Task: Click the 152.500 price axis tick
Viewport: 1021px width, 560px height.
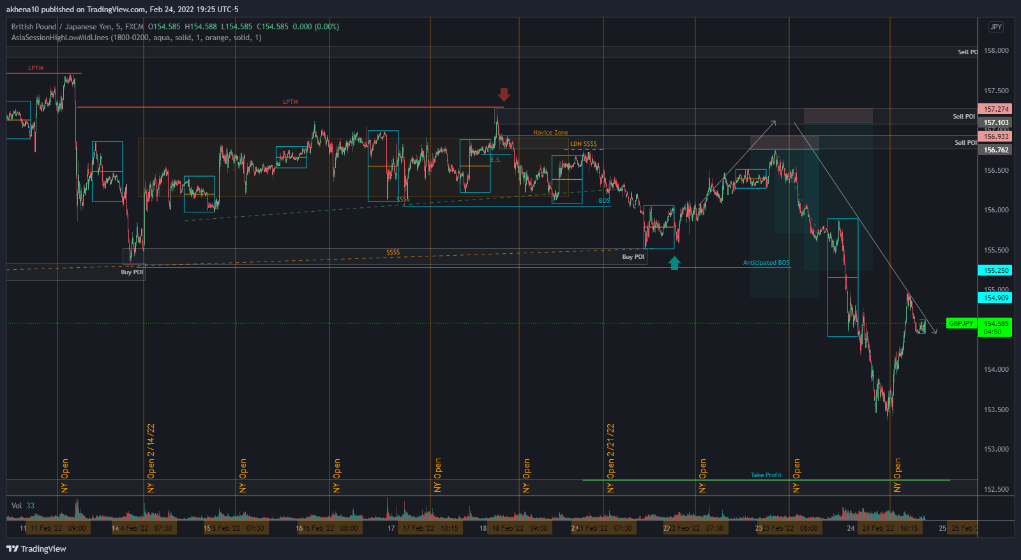Action: click(996, 489)
